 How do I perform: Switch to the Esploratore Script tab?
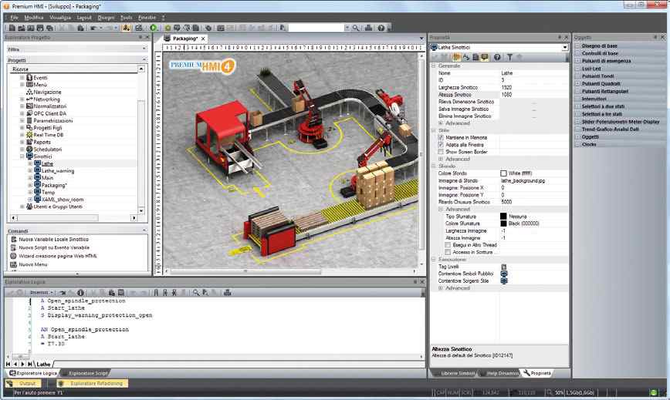(88, 373)
